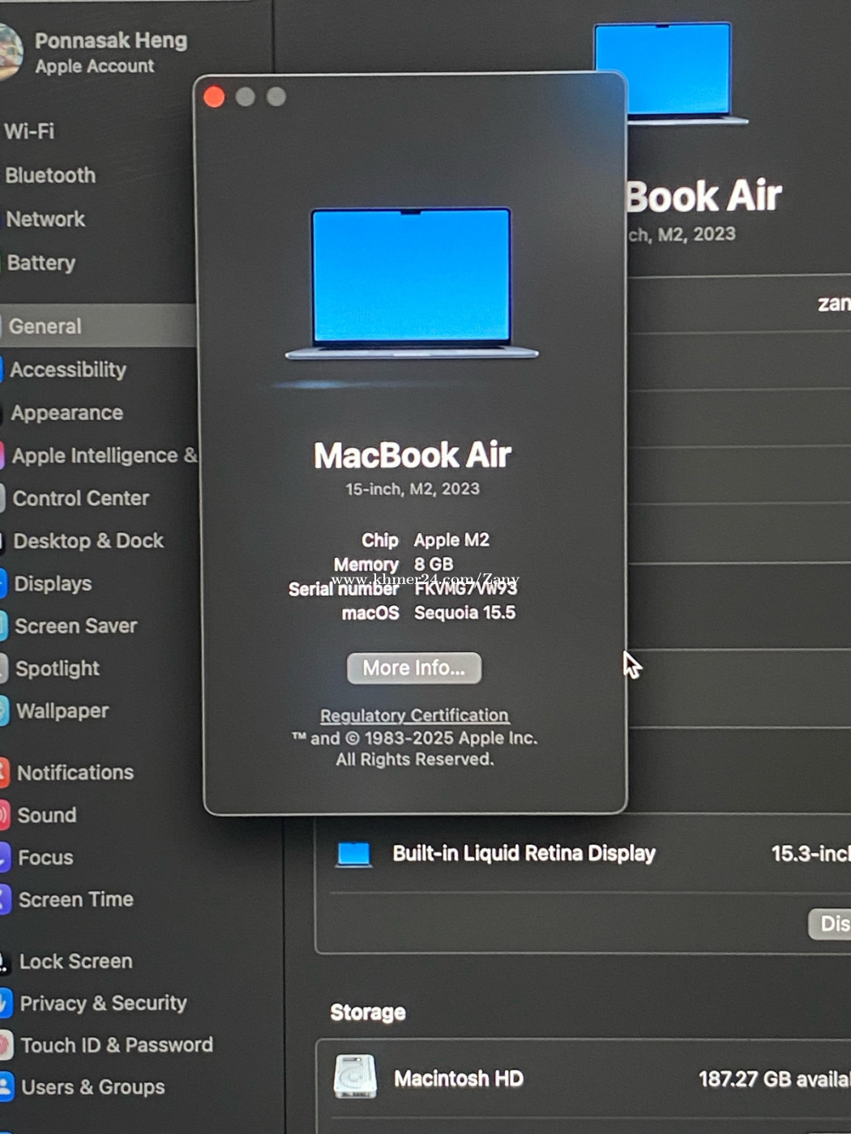Click the Storage section heading
The width and height of the screenshot is (851, 1134).
pos(367,1012)
